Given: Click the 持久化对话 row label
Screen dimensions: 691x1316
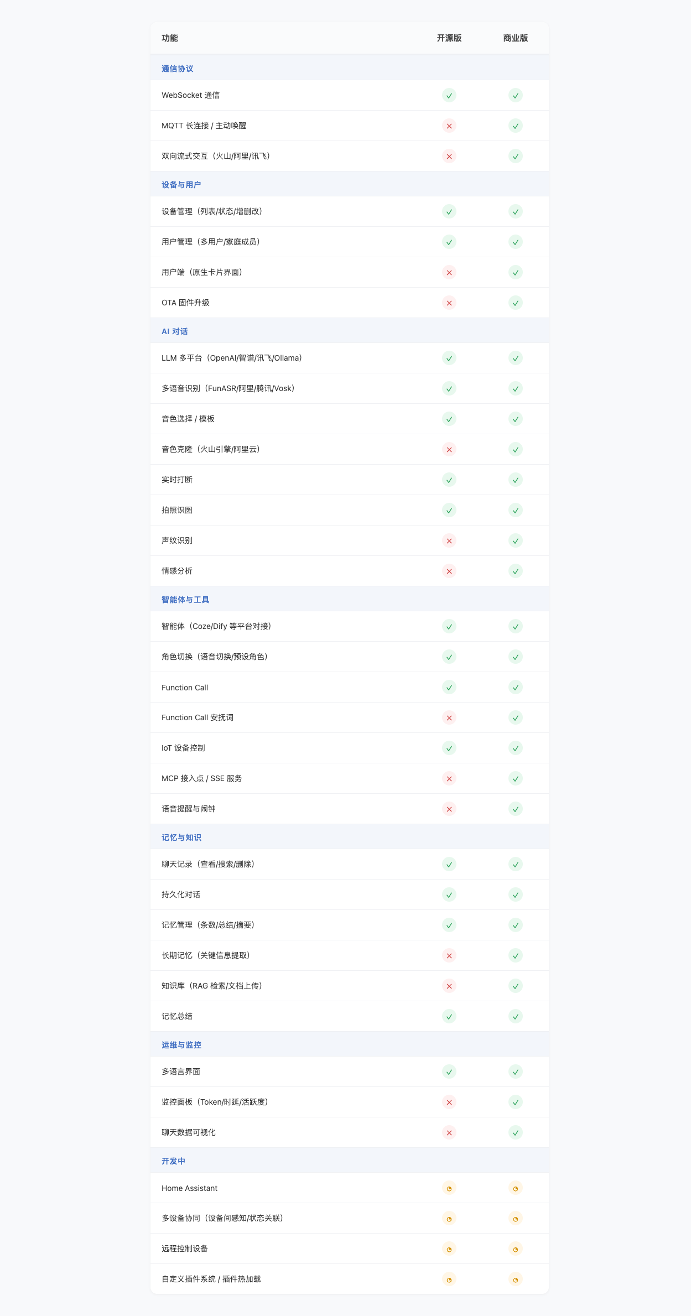Looking at the screenshot, I should click(x=181, y=894).
